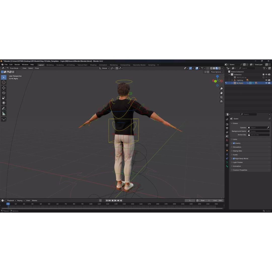Select the Select Box tool
The width and height of the screenshot is (272, 272).
(4, 77)
